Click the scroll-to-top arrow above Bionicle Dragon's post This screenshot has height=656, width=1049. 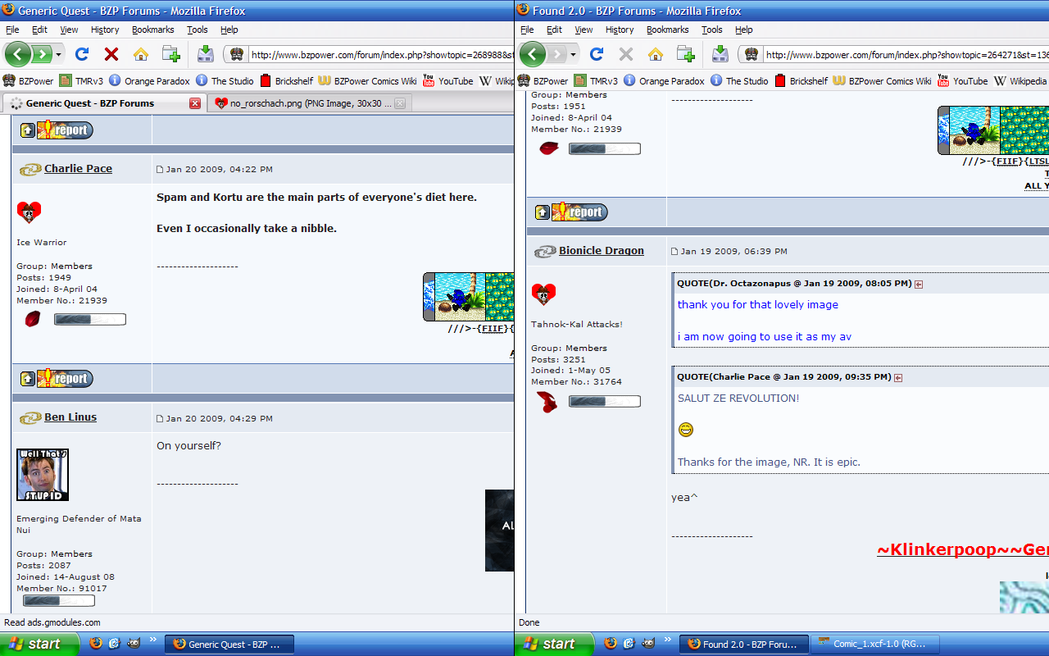pyautogui.click(x=542, y=211)
